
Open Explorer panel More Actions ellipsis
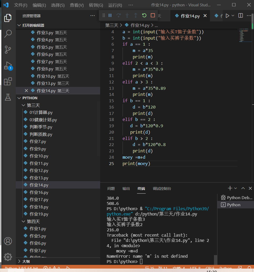tap(92, 16)
